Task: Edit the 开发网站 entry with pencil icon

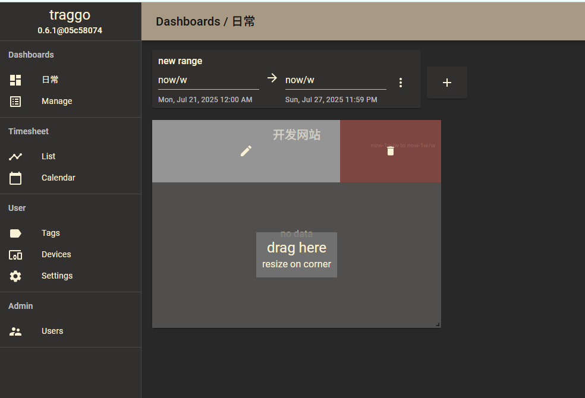Action: pos(246,151)
